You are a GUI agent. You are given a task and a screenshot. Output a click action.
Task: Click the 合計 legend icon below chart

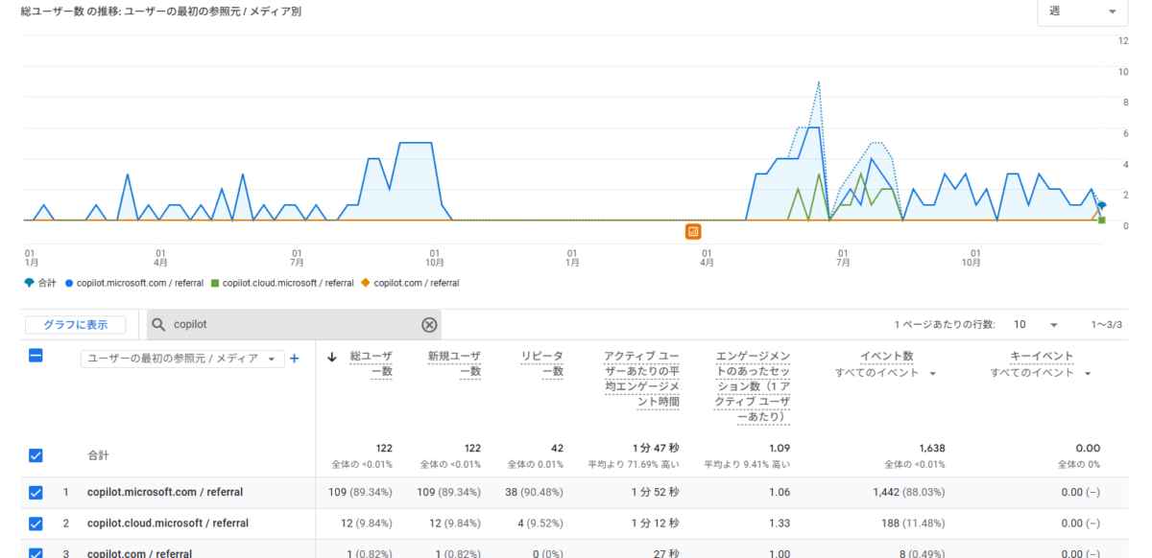pos(29,283)
